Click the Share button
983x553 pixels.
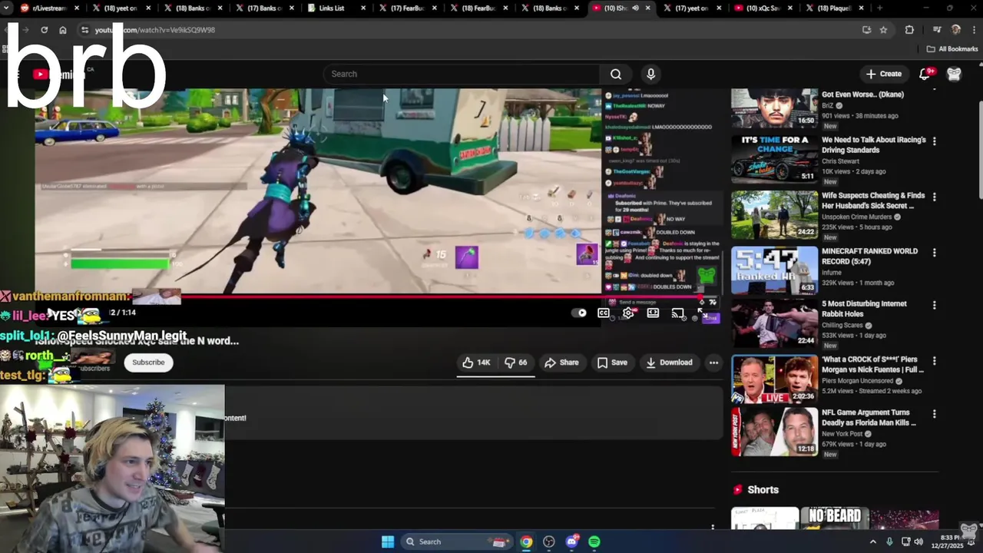(x=561, y=363)
